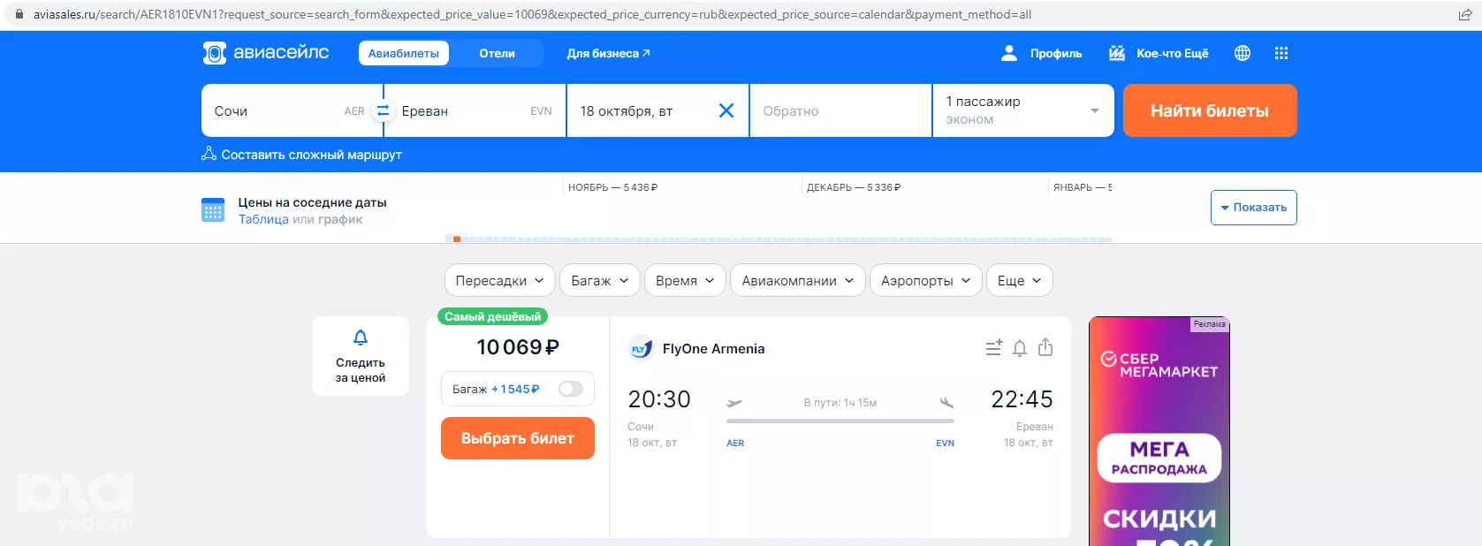The image size is (1482, 546).
Task: Switch to the Отели tab
Action: pyautogui.click(x=497, y=53)
